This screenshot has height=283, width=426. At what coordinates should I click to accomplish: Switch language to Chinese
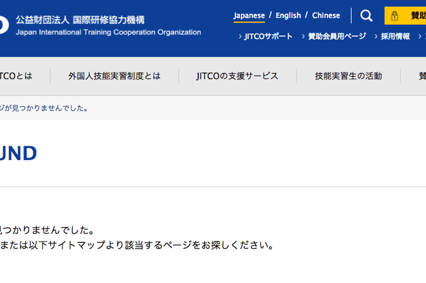pos(326,16)
